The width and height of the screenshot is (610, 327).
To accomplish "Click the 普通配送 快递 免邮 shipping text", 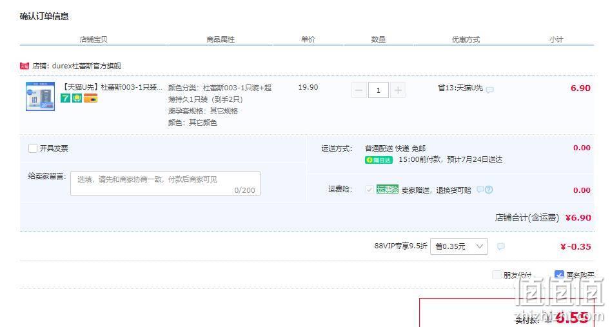I will point(395,148).
